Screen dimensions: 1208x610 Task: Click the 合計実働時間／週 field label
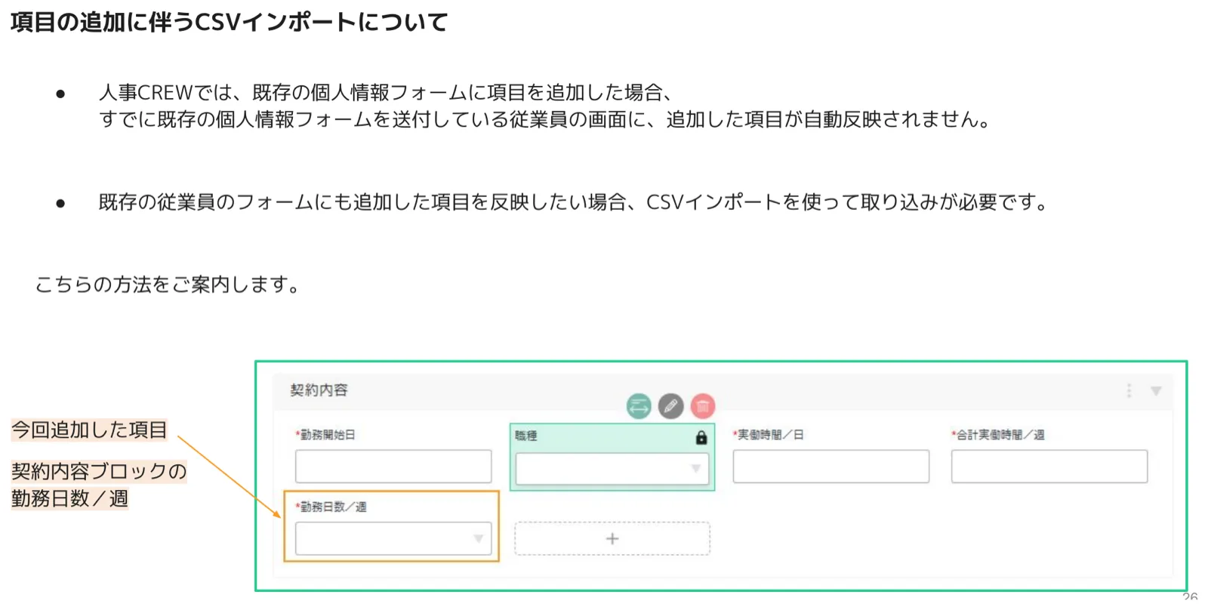point(998,435)
